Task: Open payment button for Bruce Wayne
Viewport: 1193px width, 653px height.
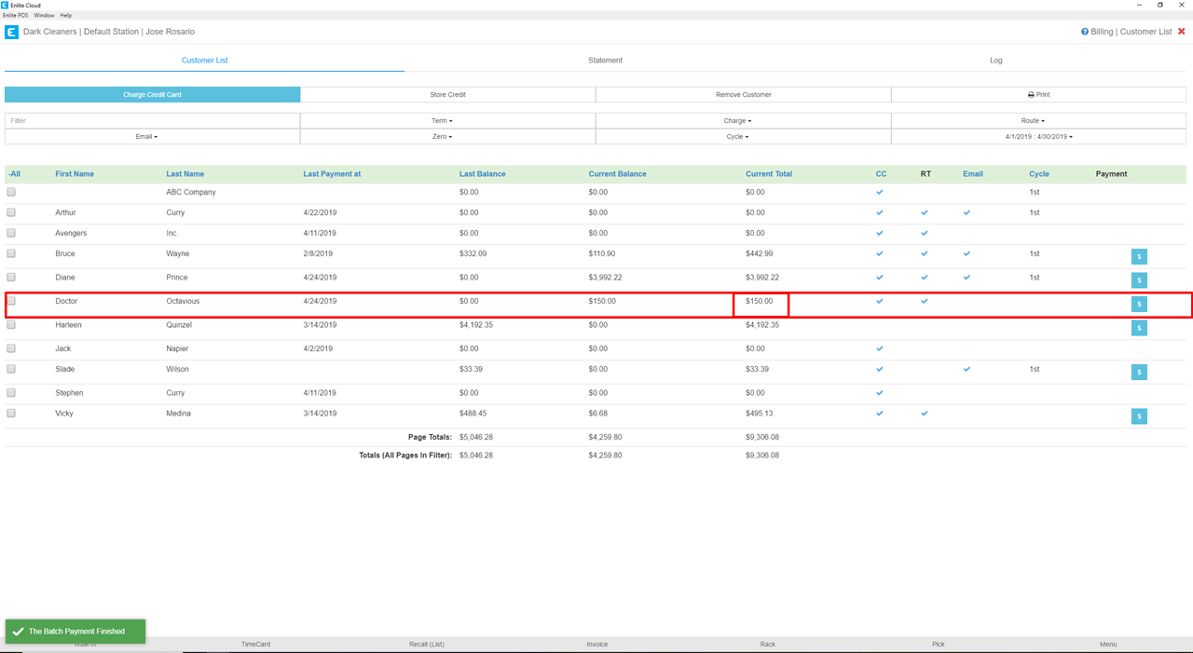Action: tap(1139, 256)
